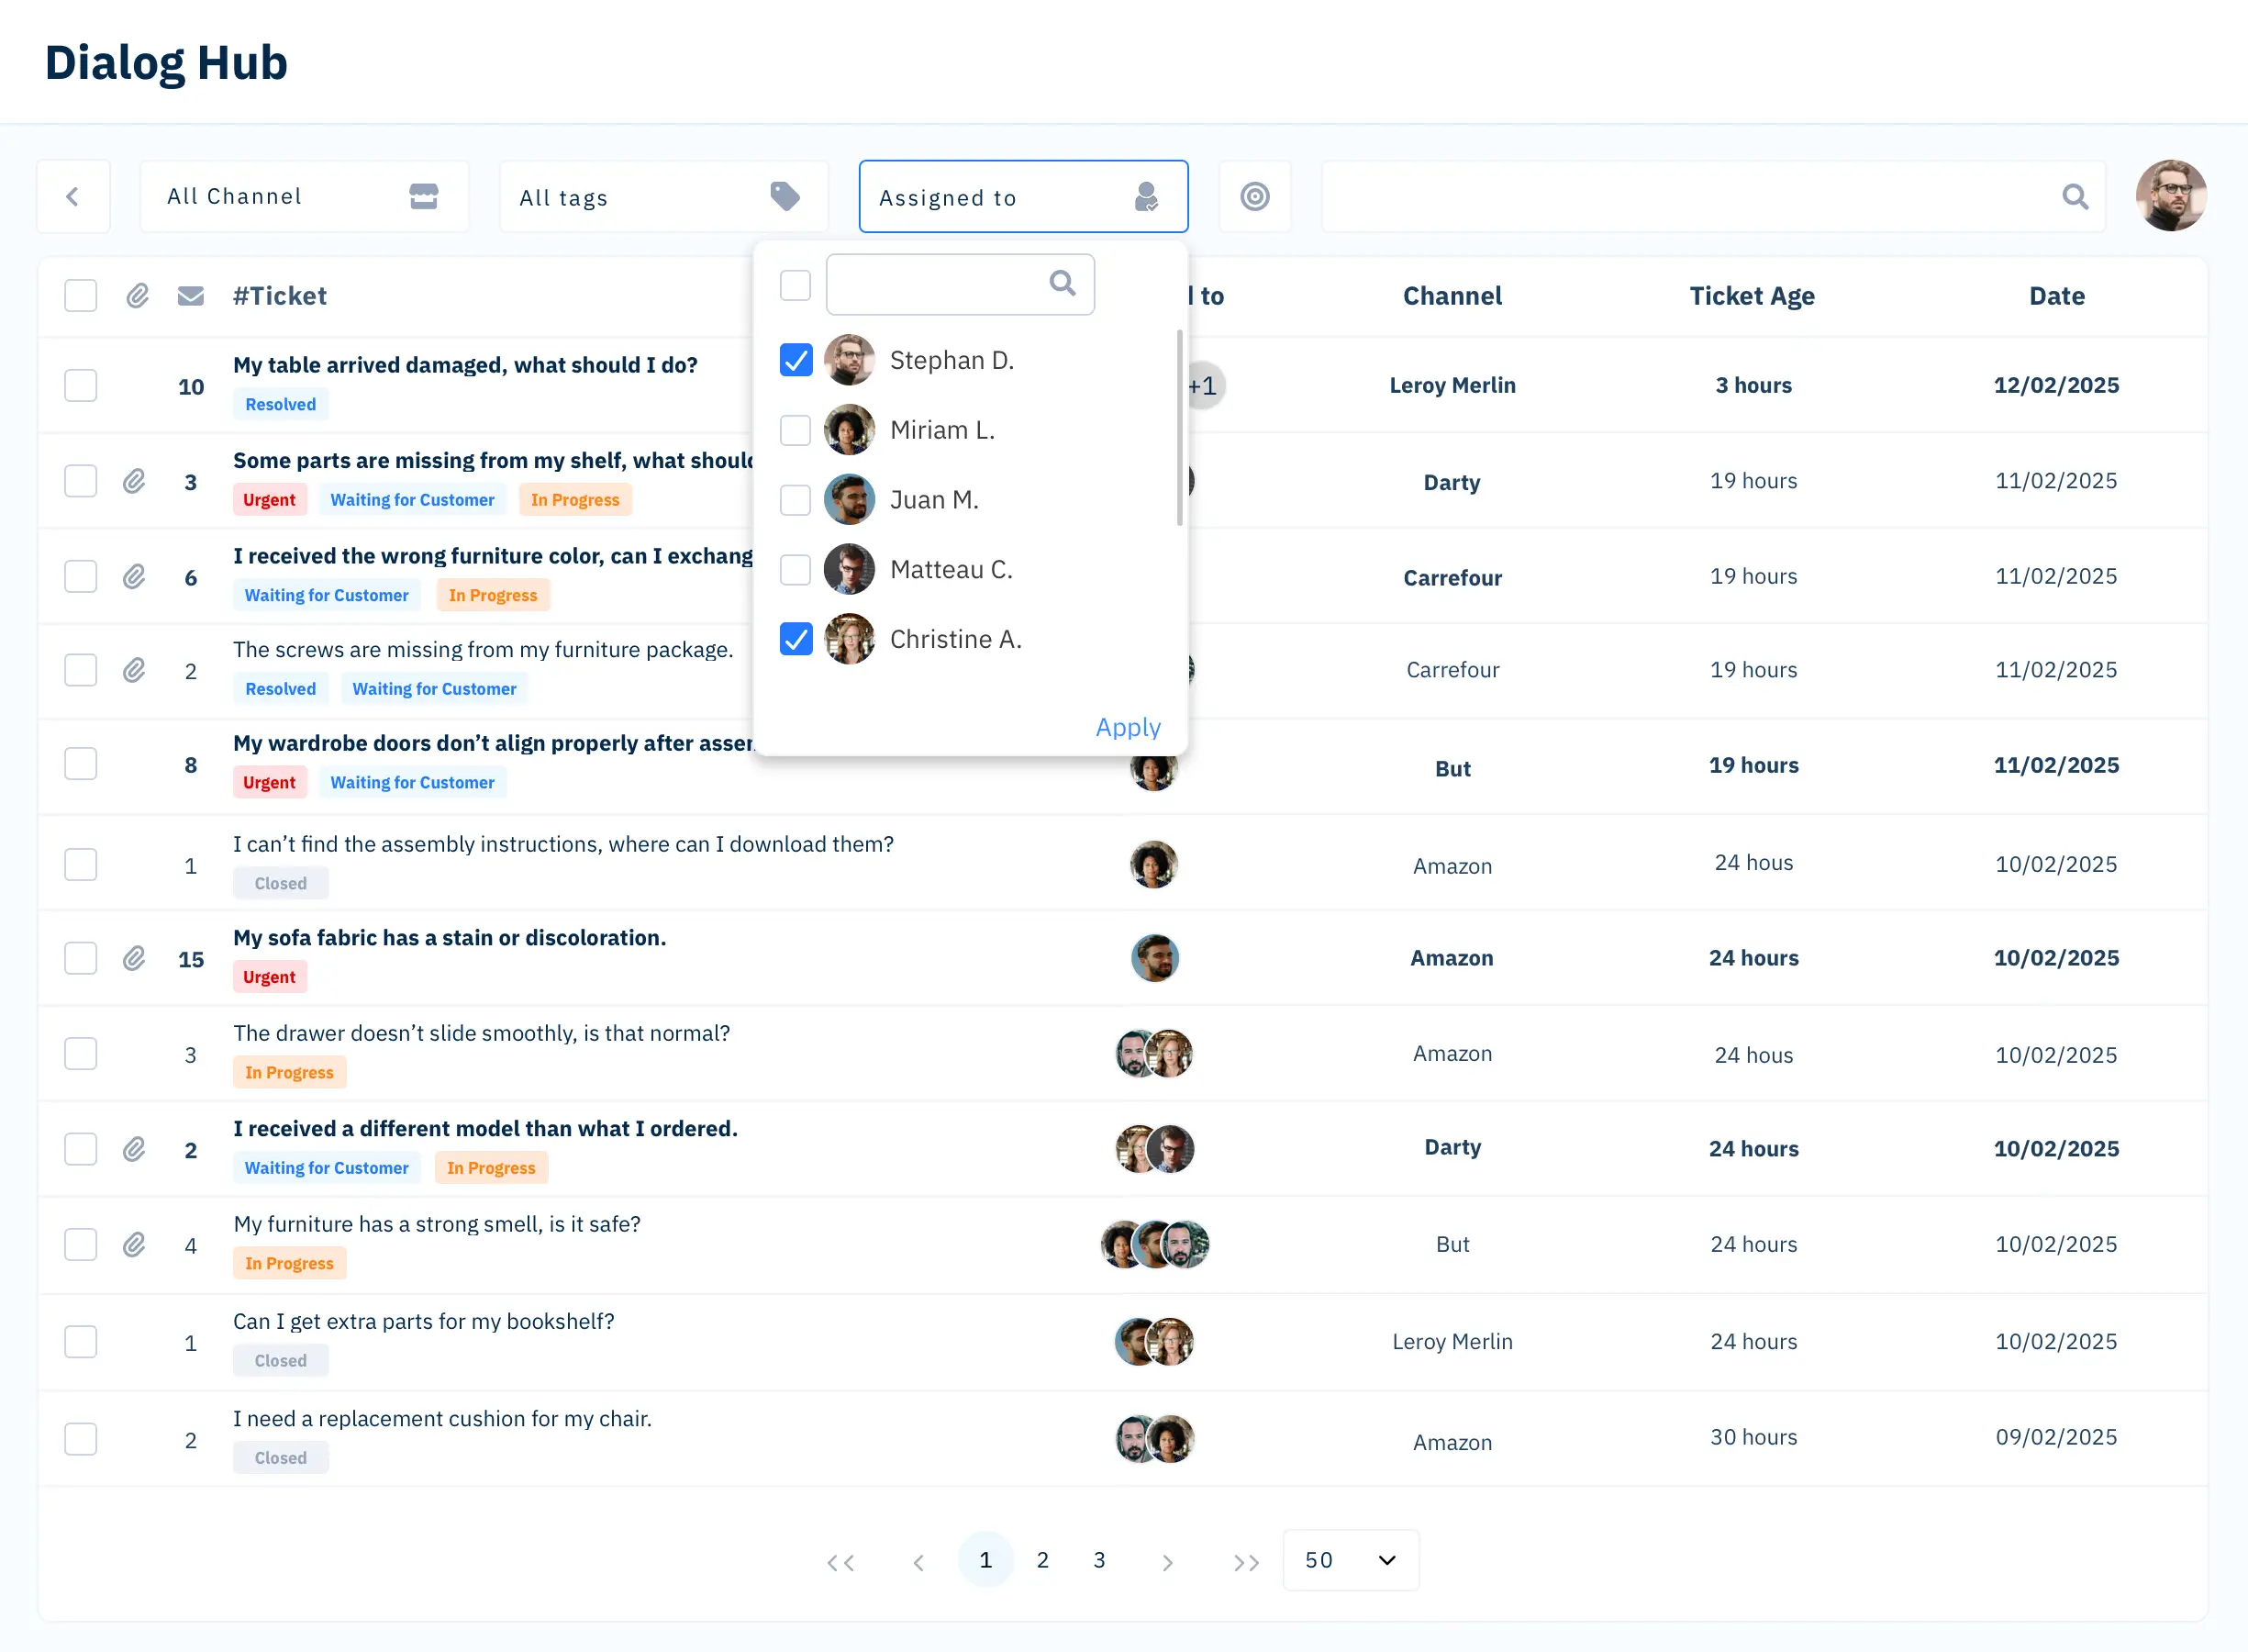2248x1652 pixels.
Task: Click the assignee list scrollbar in the dropdown
Action: pos(1179,428)
